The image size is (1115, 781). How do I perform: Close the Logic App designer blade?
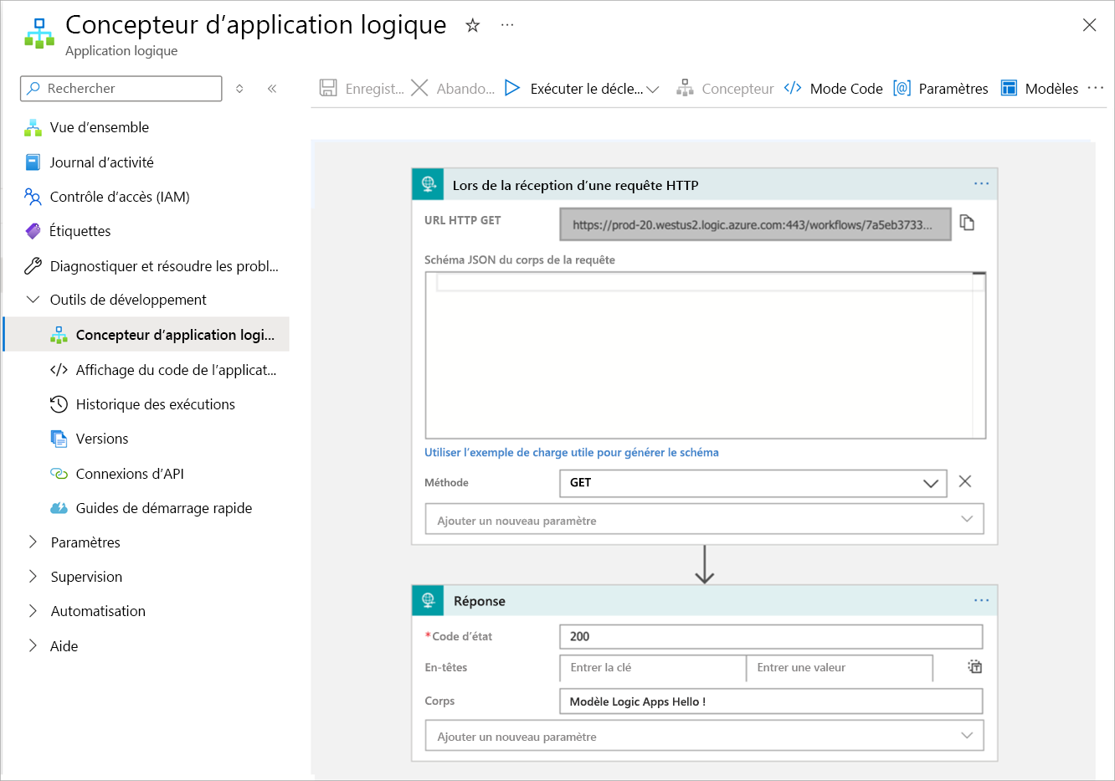click(1089, 25)
